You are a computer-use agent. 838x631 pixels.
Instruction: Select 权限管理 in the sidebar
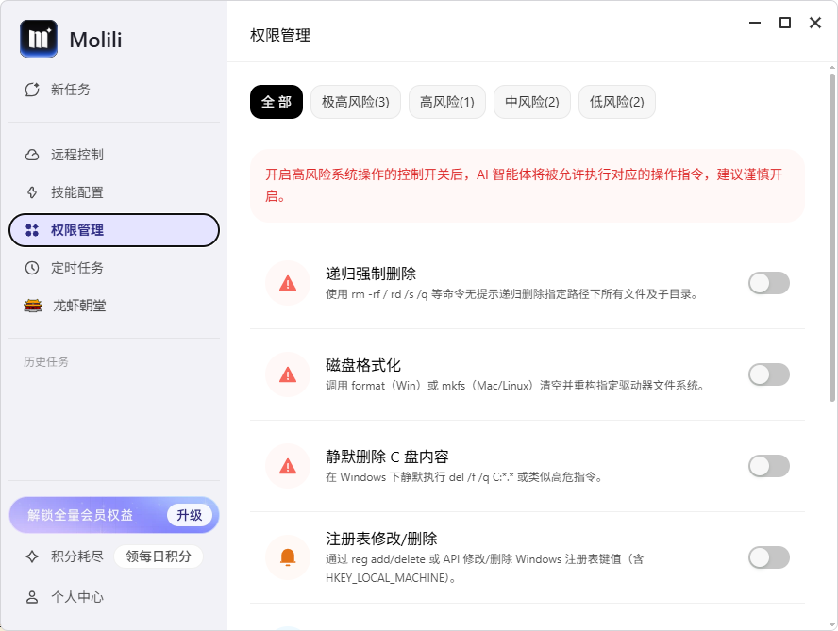pyautogui.click(x=114, y=230)
